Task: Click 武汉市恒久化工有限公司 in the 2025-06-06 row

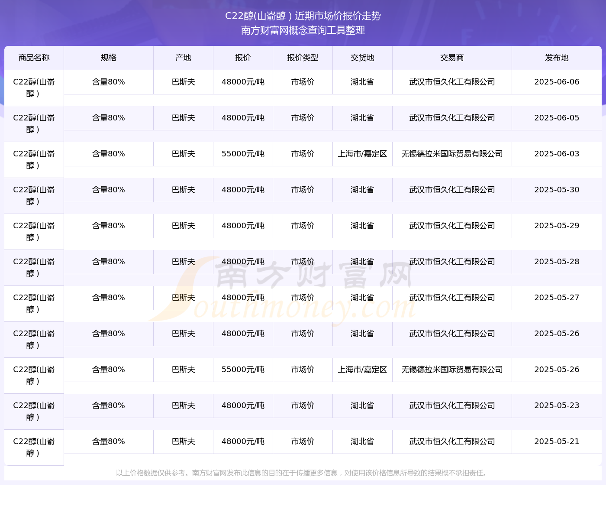Action: coord(452,82)
